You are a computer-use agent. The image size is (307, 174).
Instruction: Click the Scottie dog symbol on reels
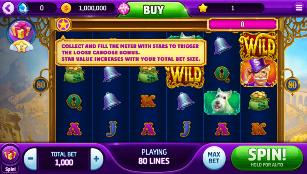click(x=222, y=101)
